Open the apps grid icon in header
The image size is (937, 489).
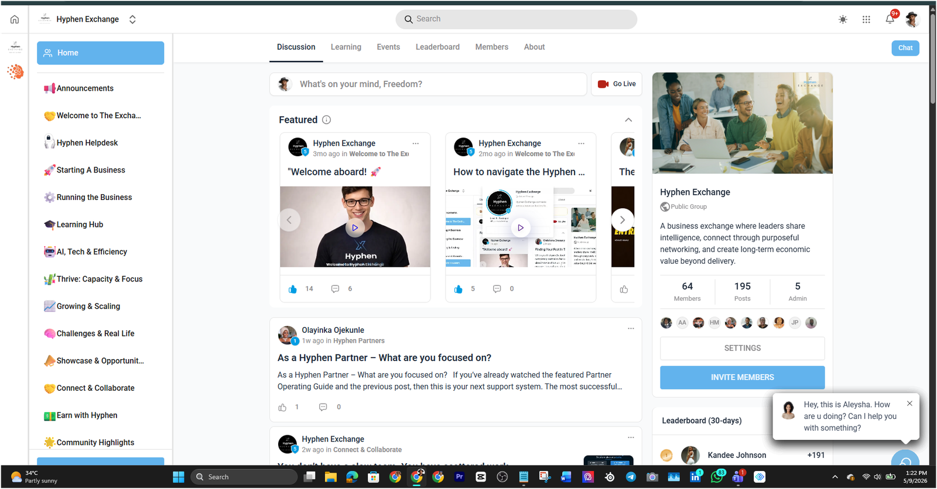[866, 19]
